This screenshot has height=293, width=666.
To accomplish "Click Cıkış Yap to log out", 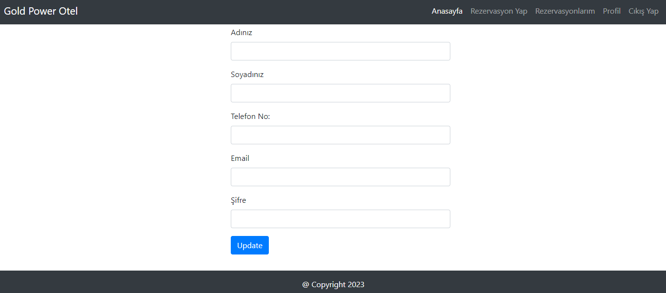I will coord(643,11).
